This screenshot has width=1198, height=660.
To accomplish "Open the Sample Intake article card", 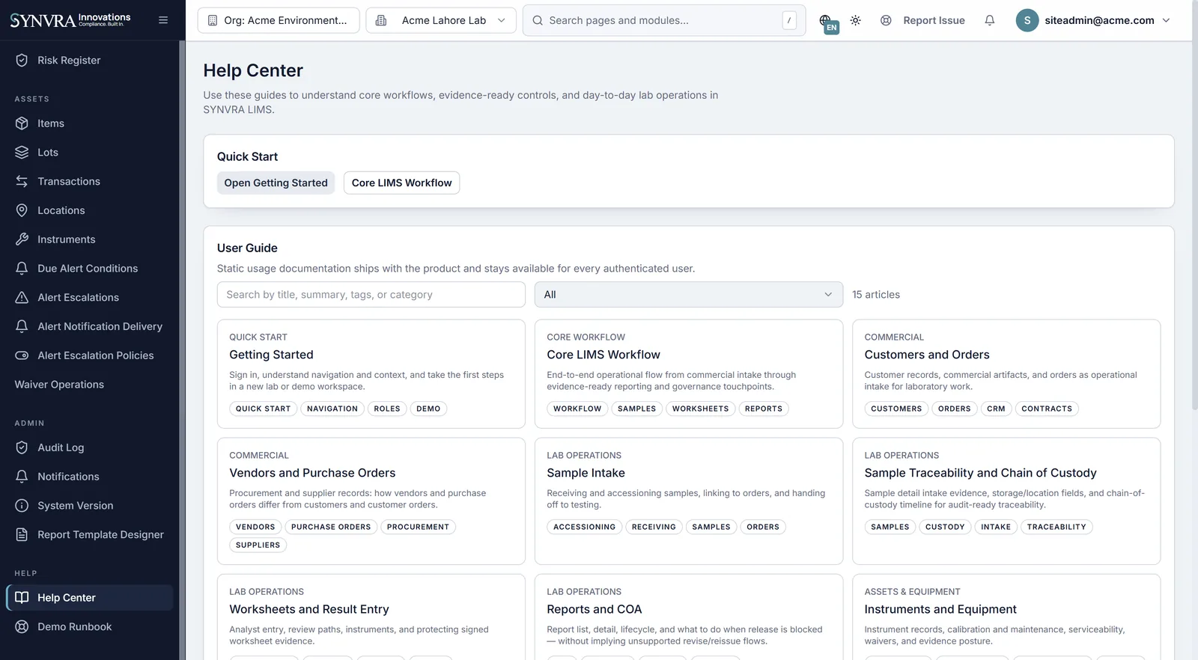I will 689,501.
